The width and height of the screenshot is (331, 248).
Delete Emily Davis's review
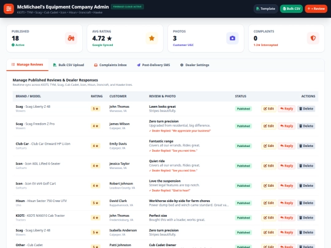306,146
